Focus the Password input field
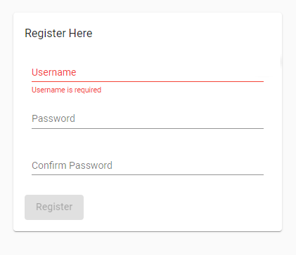This screenshot has height=255, width=296. [148, 118]
